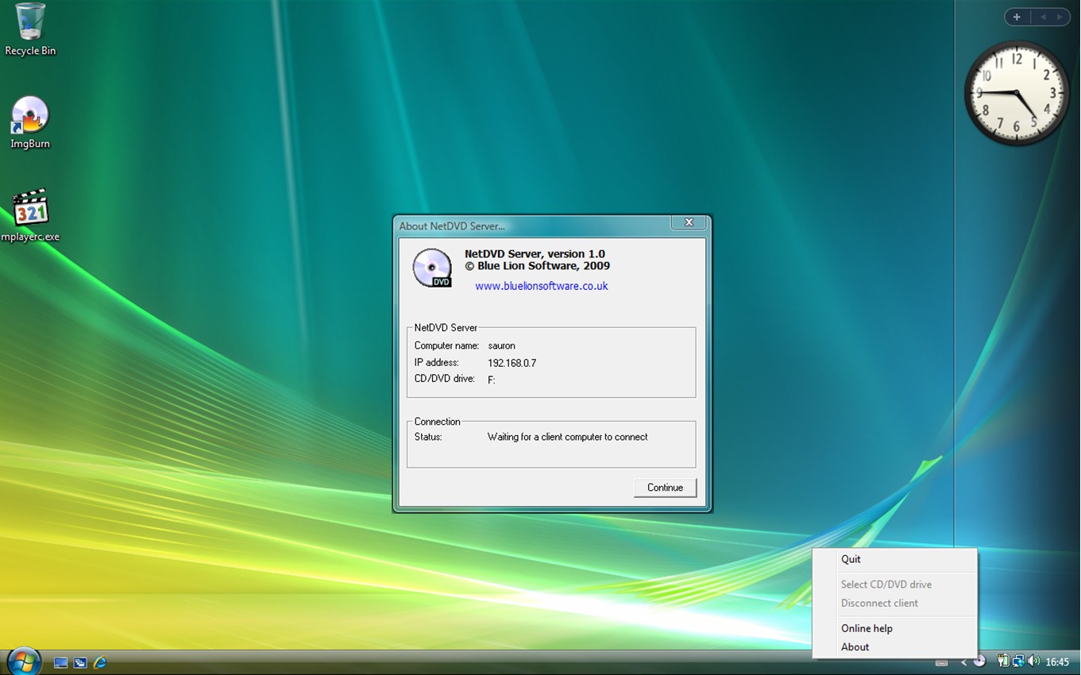
Task: Click Show Desktop in Quick Launch
Action: click(60, 662)
